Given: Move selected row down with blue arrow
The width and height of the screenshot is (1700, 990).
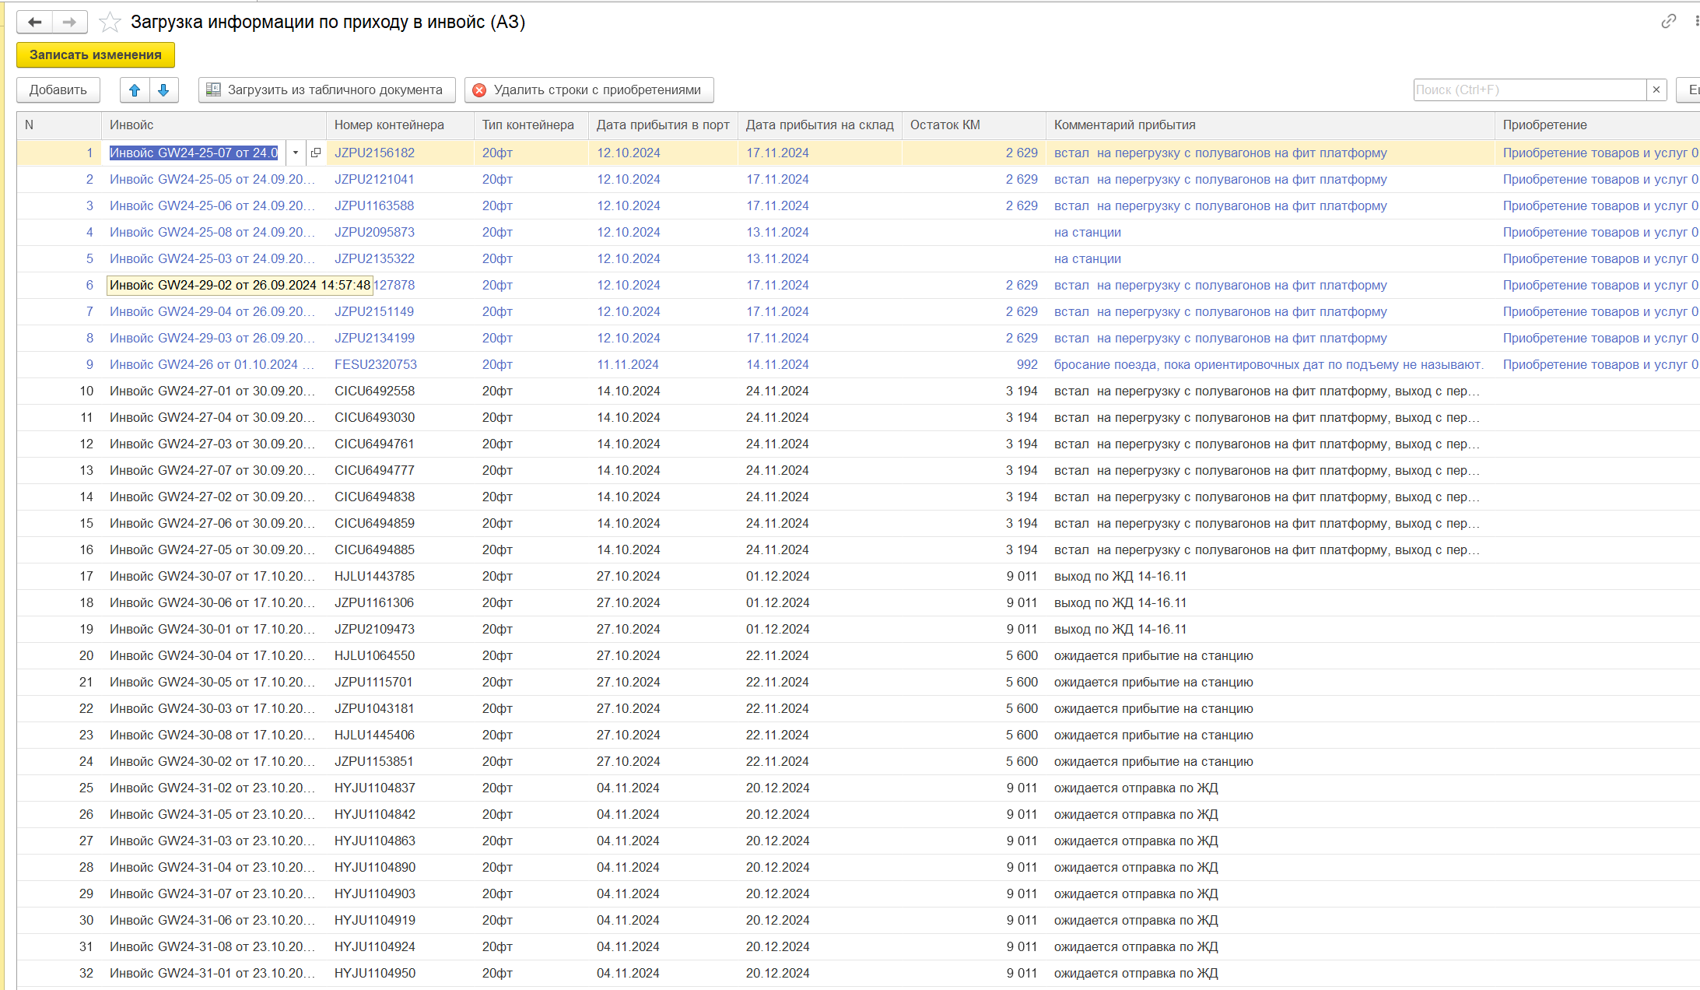Looking at the screenshot, I should click(x=163, y=90).
